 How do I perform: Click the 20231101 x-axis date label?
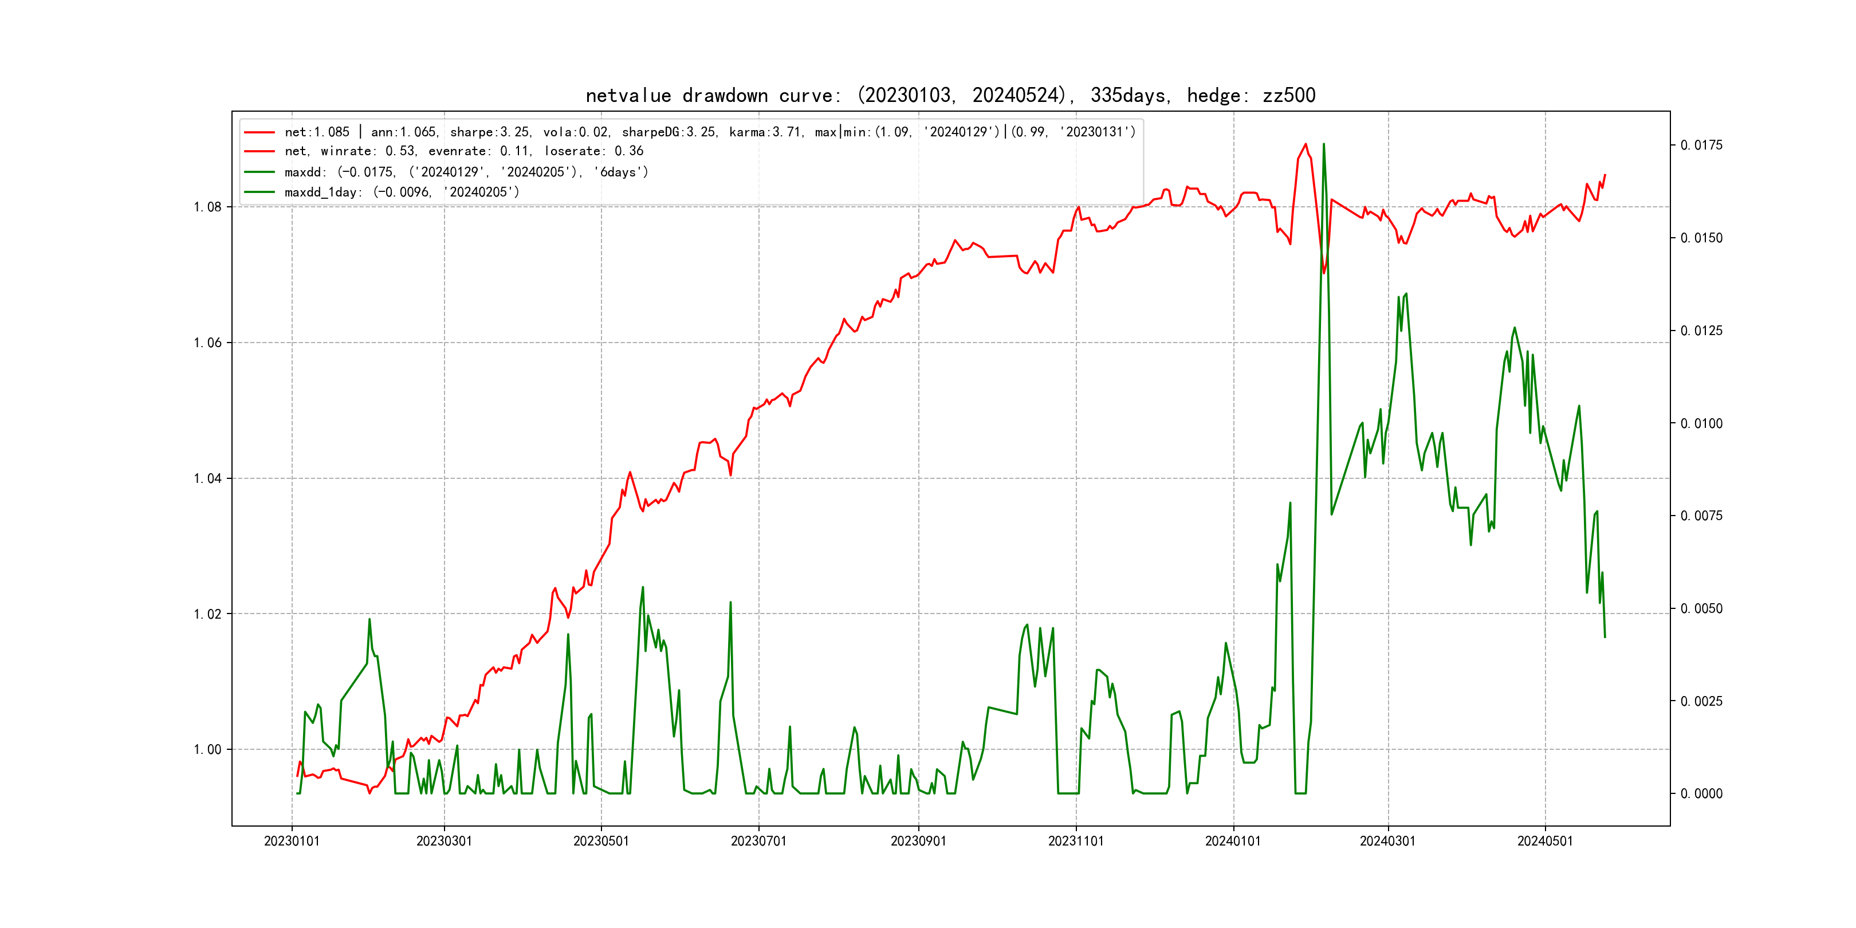1076,841
